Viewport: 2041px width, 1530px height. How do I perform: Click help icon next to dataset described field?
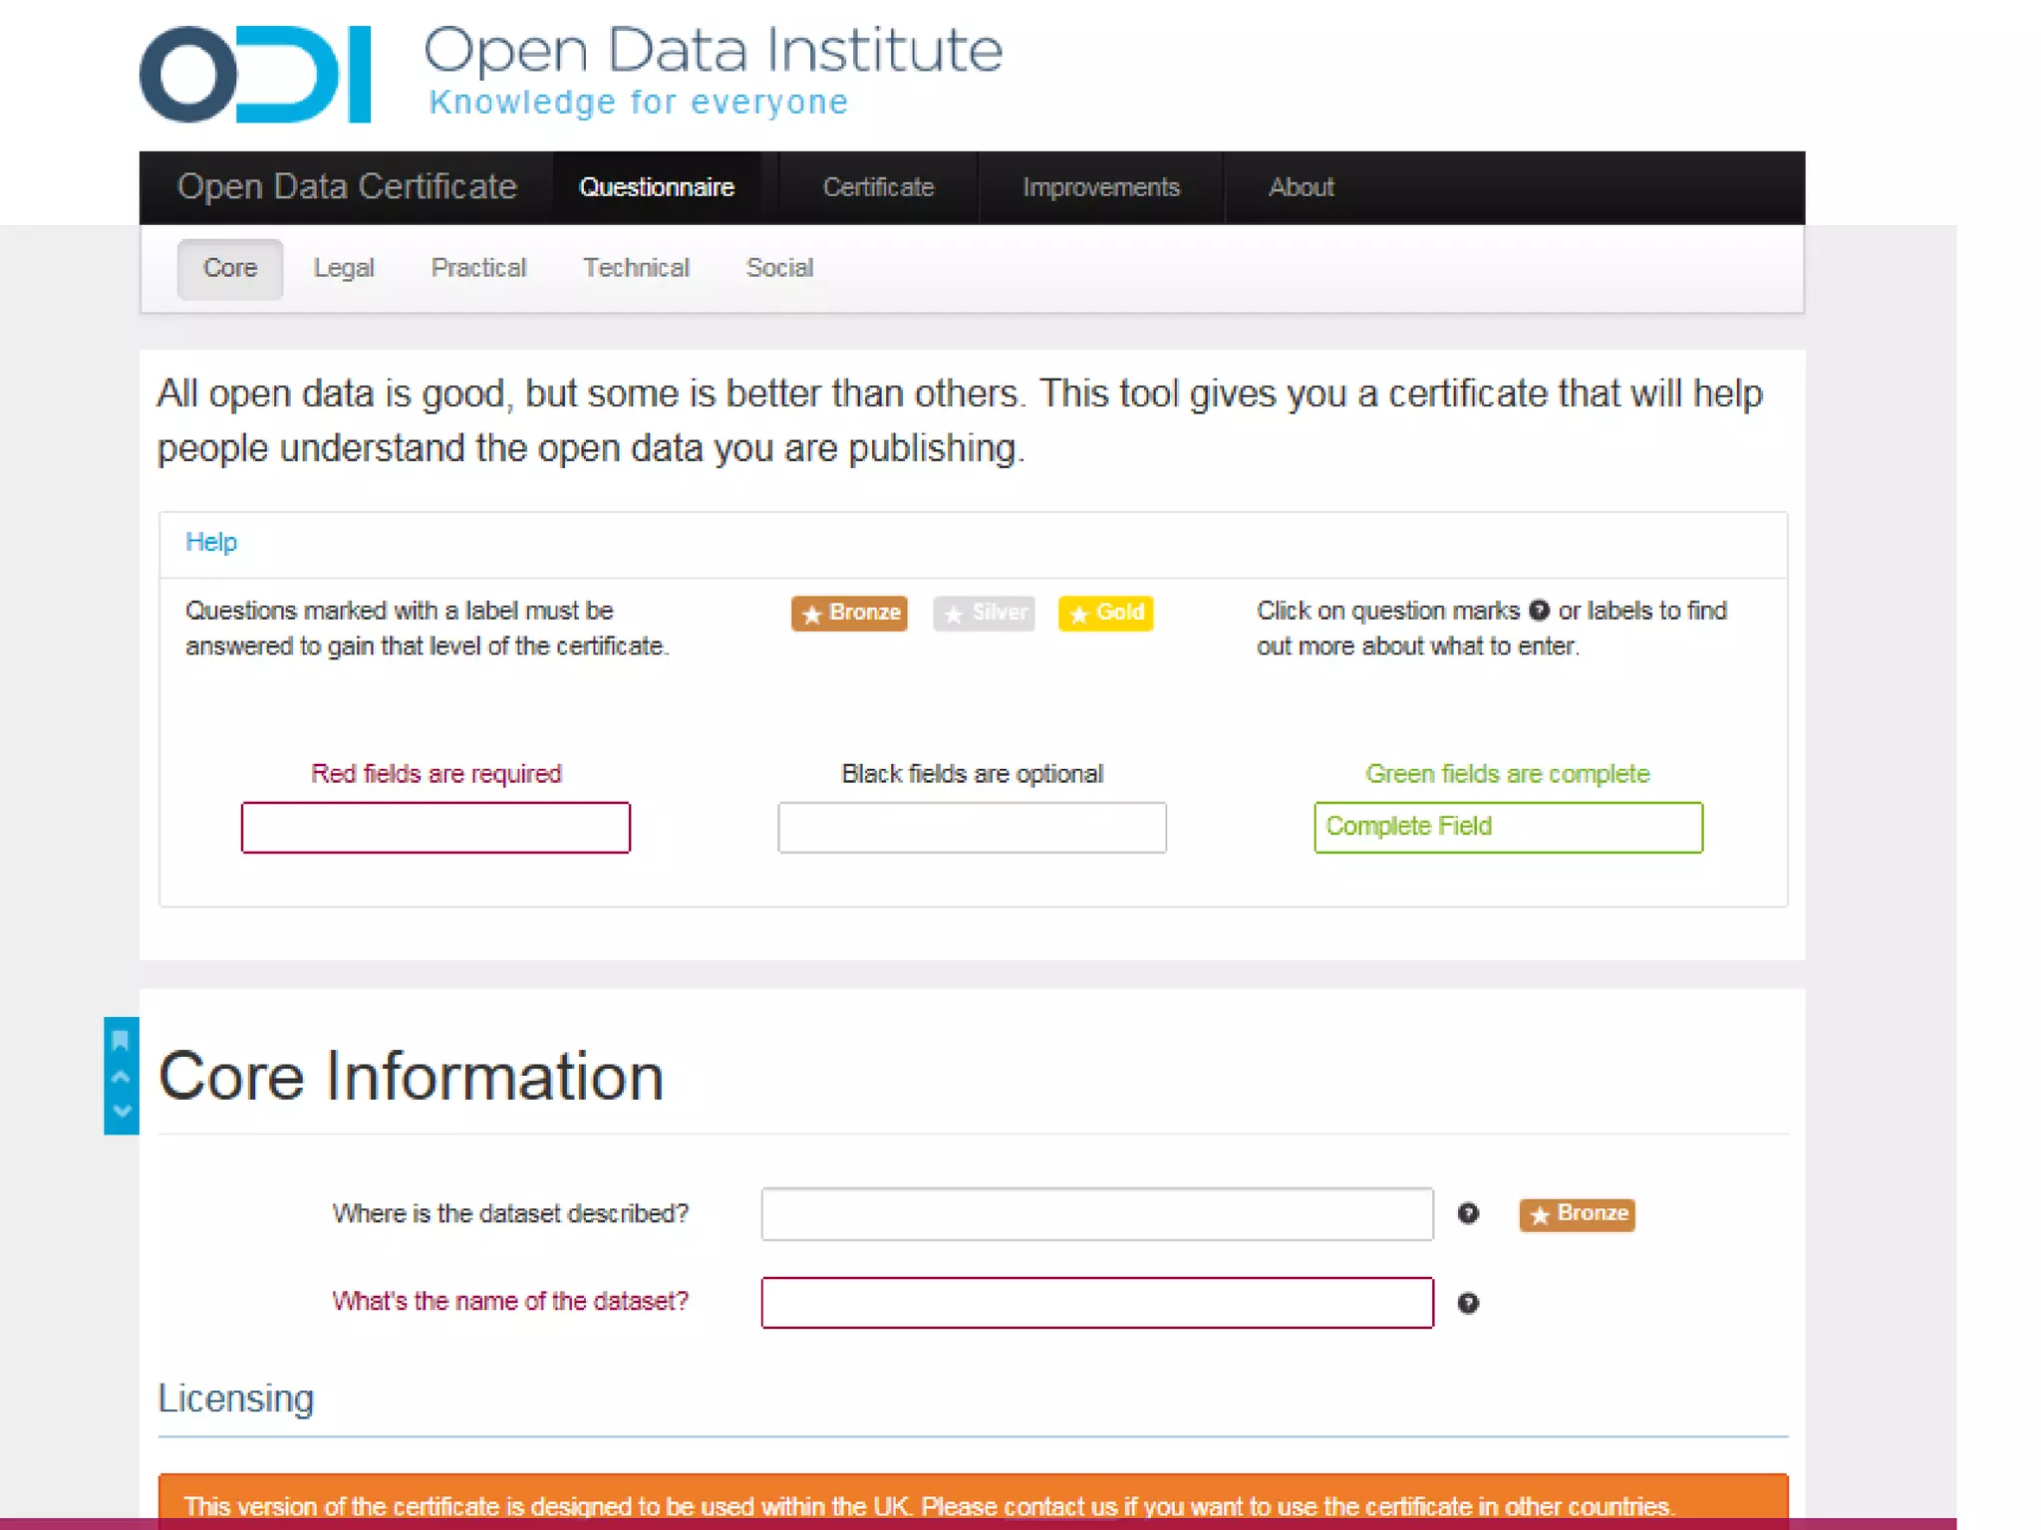(x=1468, y=1213)
